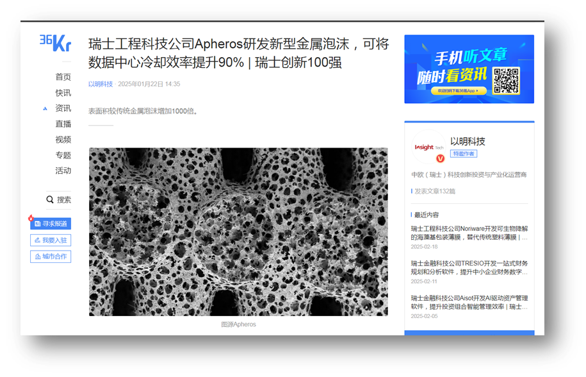This screenshot has width=586, height=377.
Task: Click the Insight Tech author avatar
Action: pyautogui.click(x=428, y=147)
